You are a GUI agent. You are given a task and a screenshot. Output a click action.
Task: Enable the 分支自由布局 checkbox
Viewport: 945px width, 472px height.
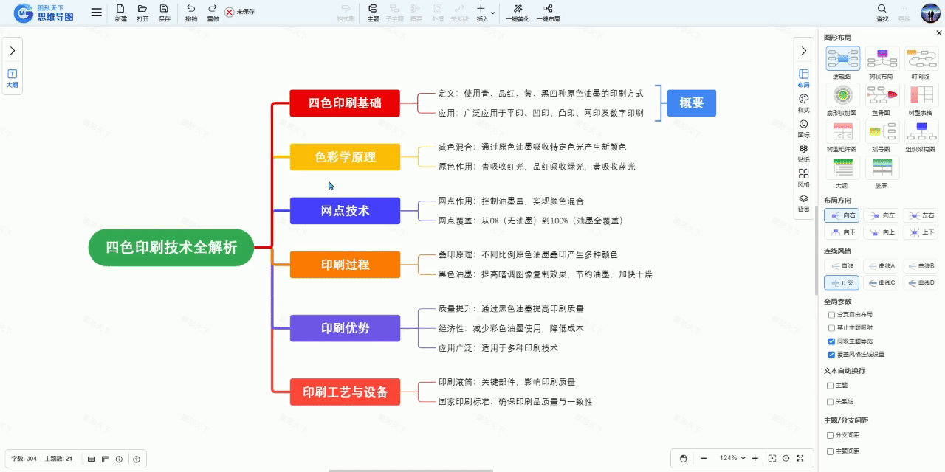[831, 315]
